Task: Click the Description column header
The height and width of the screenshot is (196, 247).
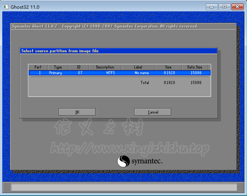Action: point(105,67)
